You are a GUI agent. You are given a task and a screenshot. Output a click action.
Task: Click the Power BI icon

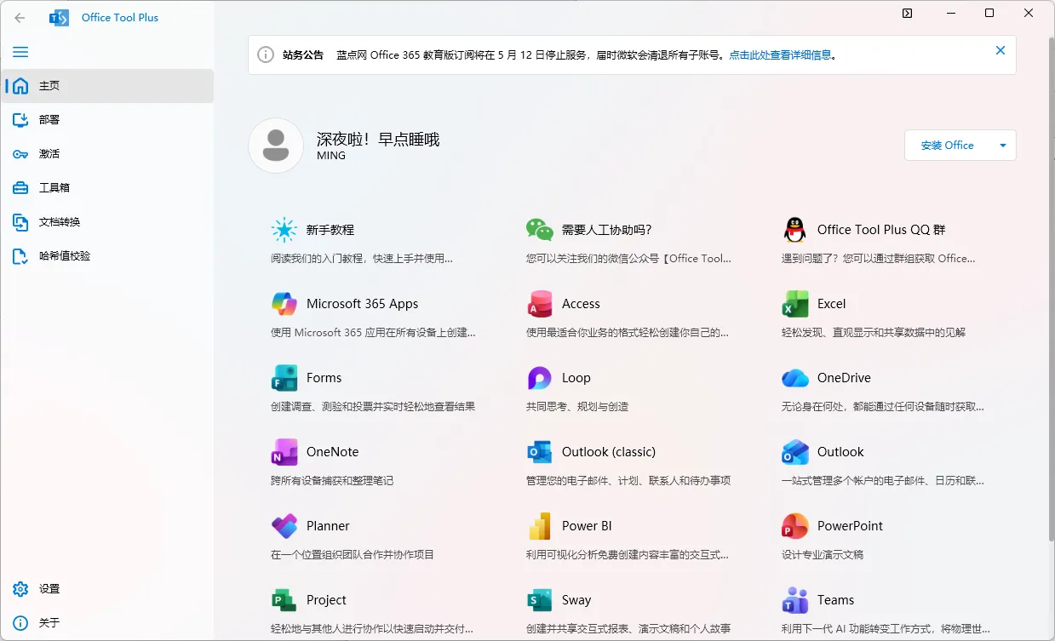539,526
